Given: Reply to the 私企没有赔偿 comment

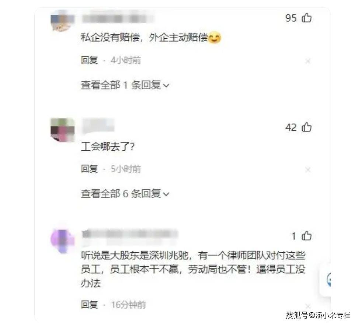Looking at the screenshot, I should [x=89, y=60].
